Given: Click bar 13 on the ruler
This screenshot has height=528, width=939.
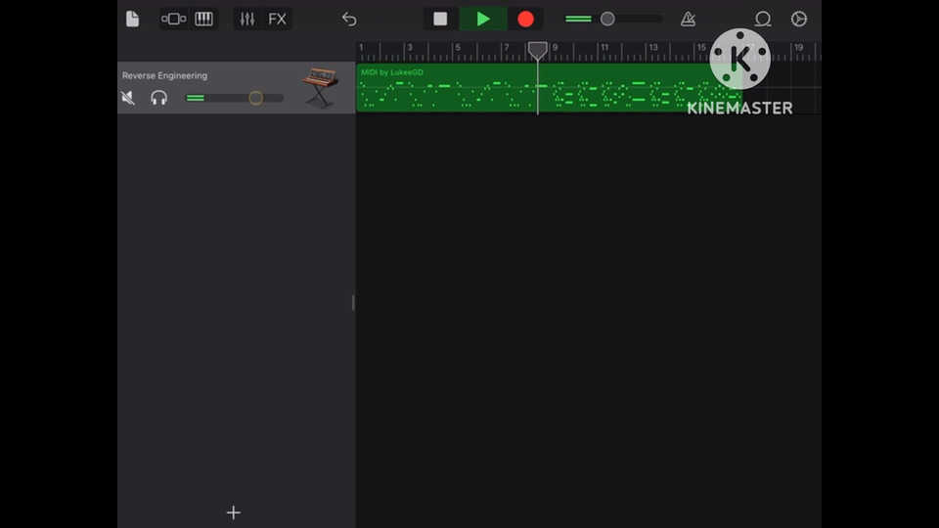Looking at the screenshot, I should point(653,47).
